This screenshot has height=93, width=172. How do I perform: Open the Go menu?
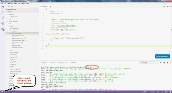point(19,4)
